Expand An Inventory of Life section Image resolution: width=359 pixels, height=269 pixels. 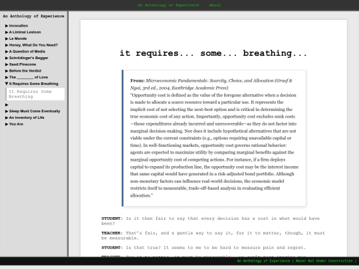coord(25,118)
